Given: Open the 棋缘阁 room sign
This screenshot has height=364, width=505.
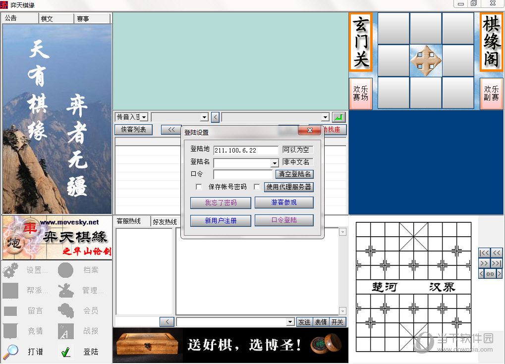Looking at the screenshot, I should [x=491, y=43].
